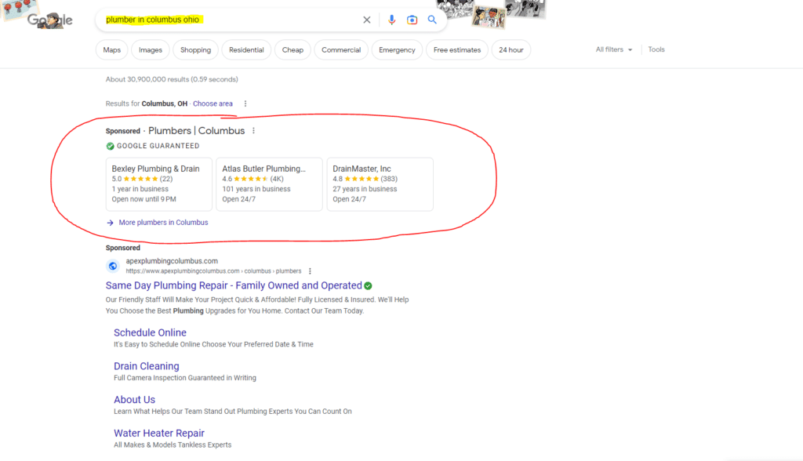Image resolution: width=803 pixels, height=461 pixels.
Task: Click the Open now until 9 PM text
Action: tap(144, 199)
